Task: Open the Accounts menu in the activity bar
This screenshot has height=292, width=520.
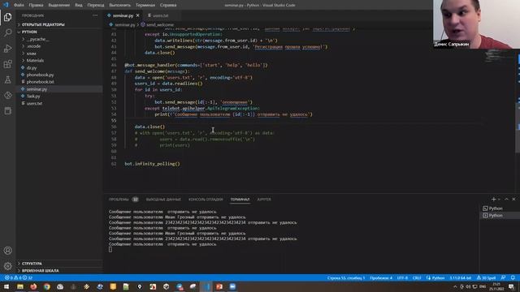Action: point(7,251)
